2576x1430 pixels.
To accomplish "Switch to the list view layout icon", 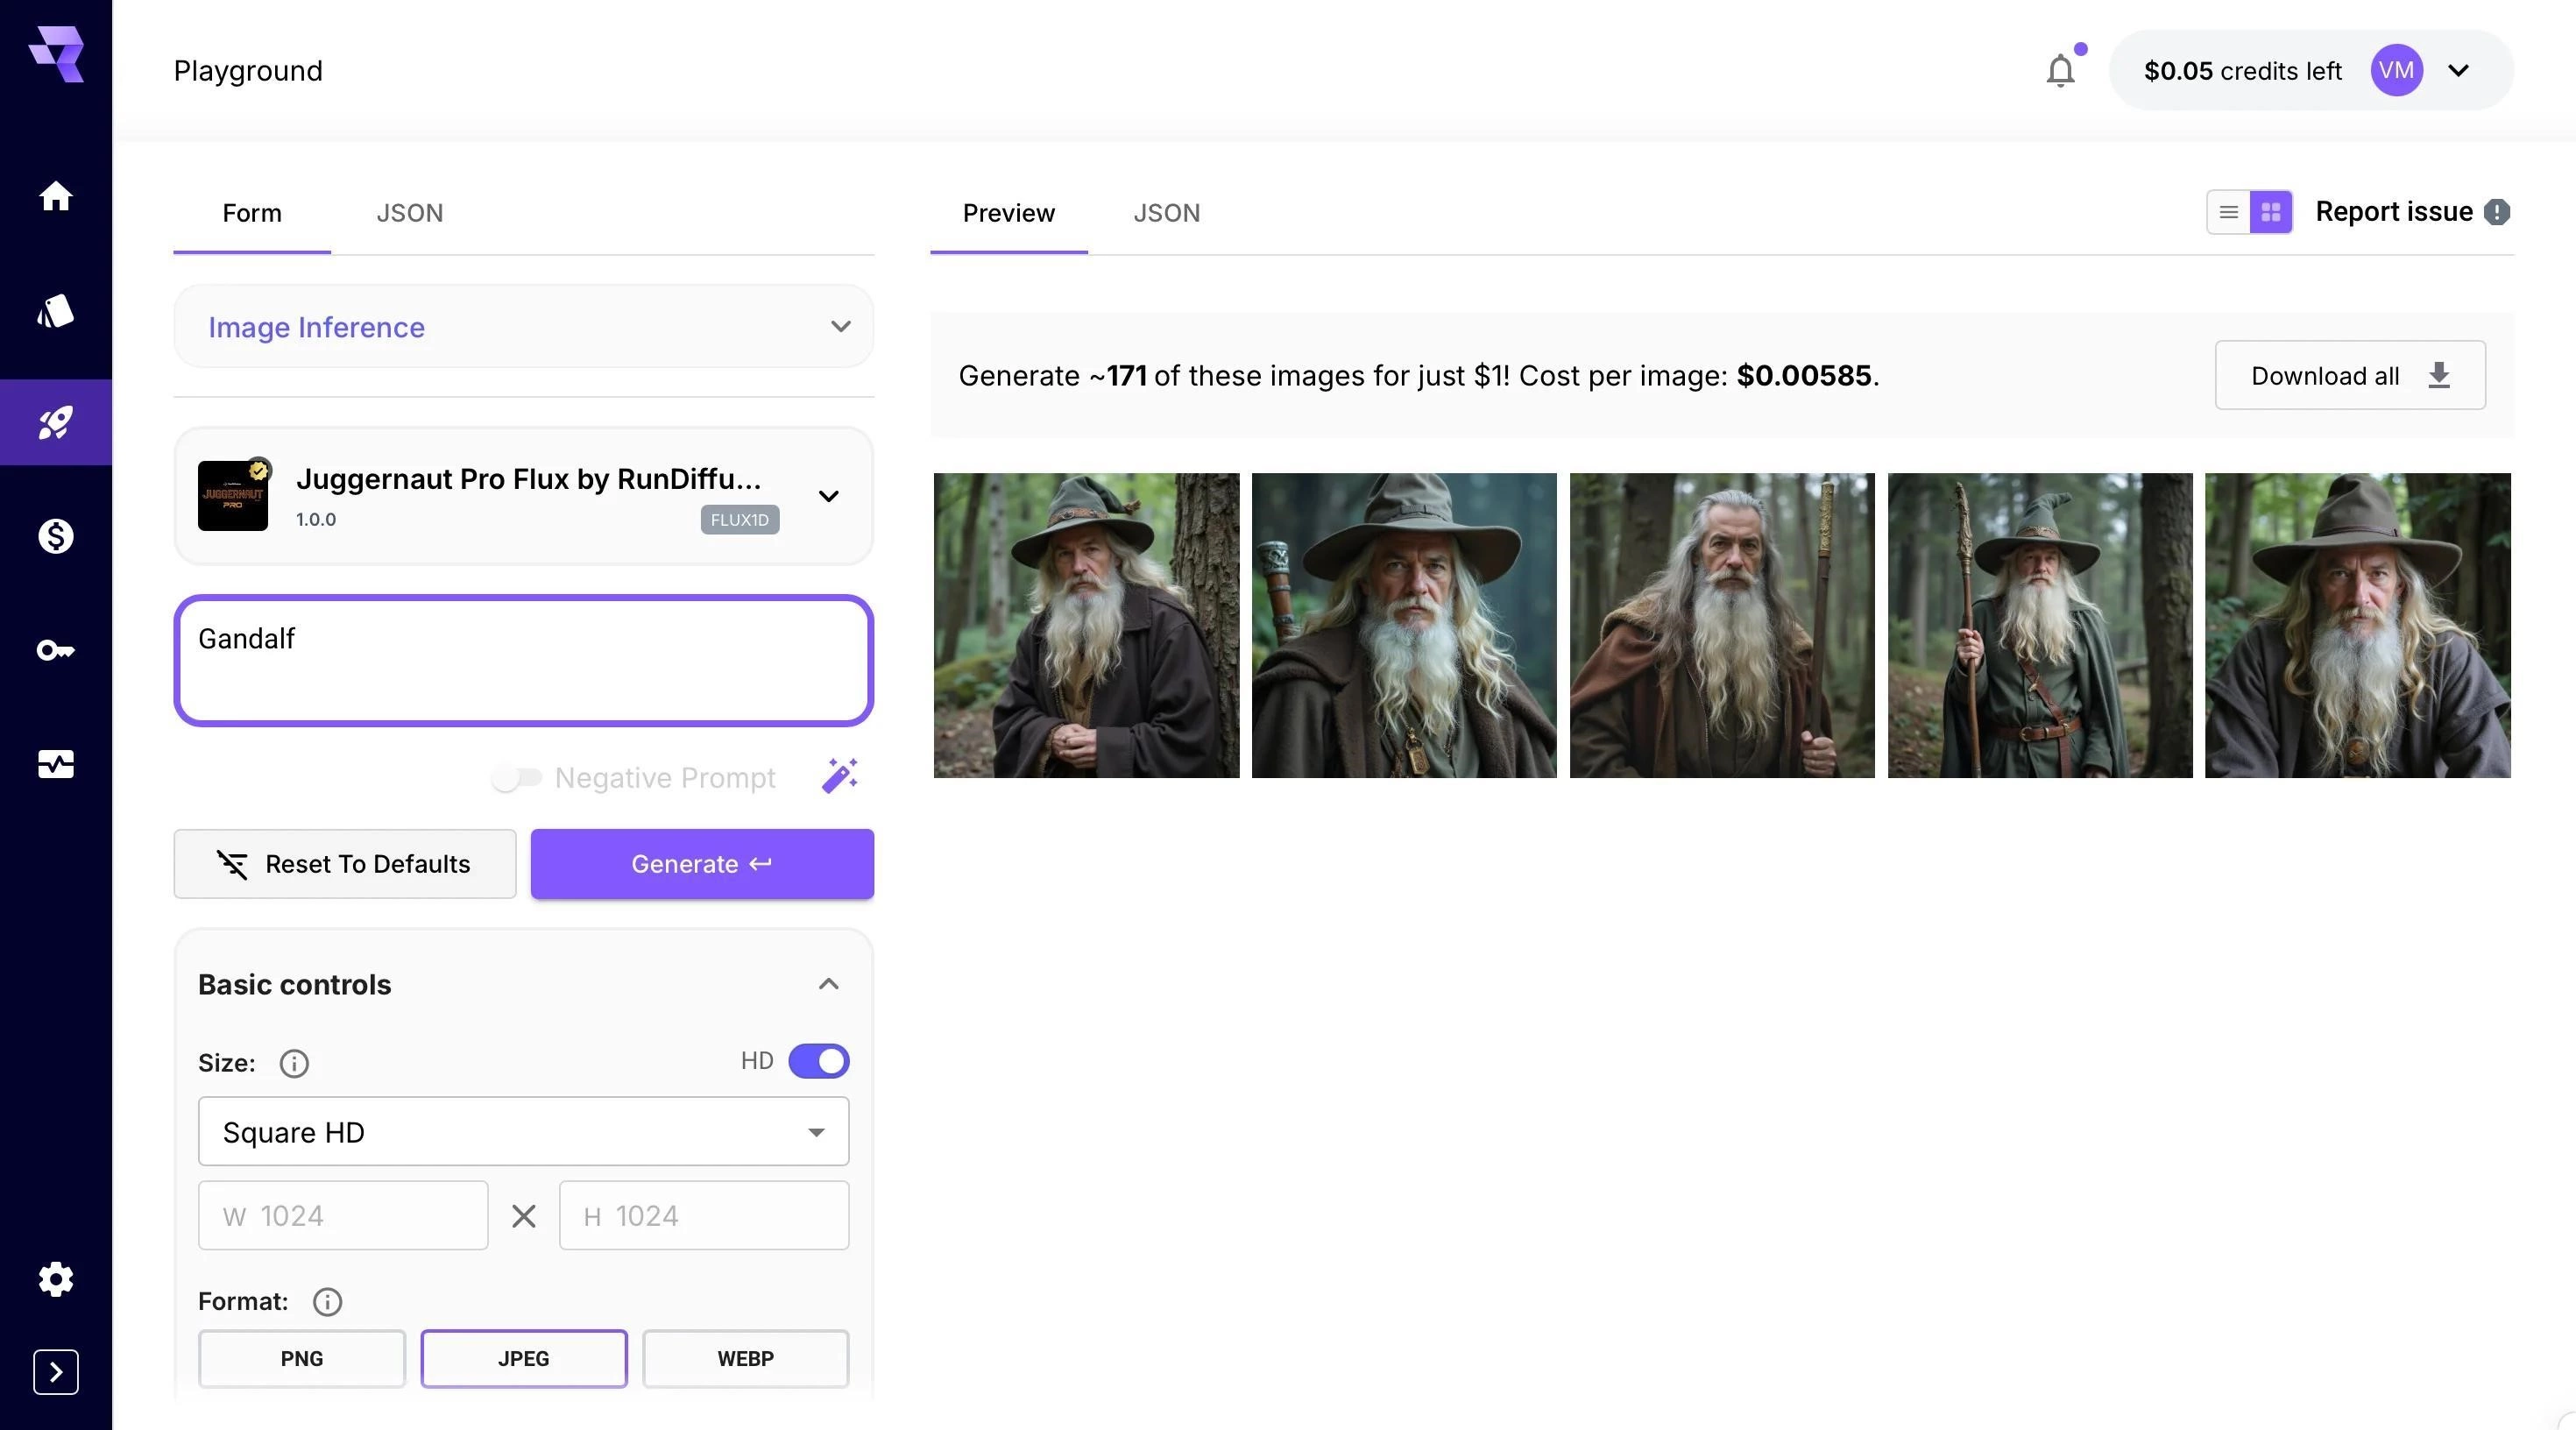I will (x=2228, y=212).
